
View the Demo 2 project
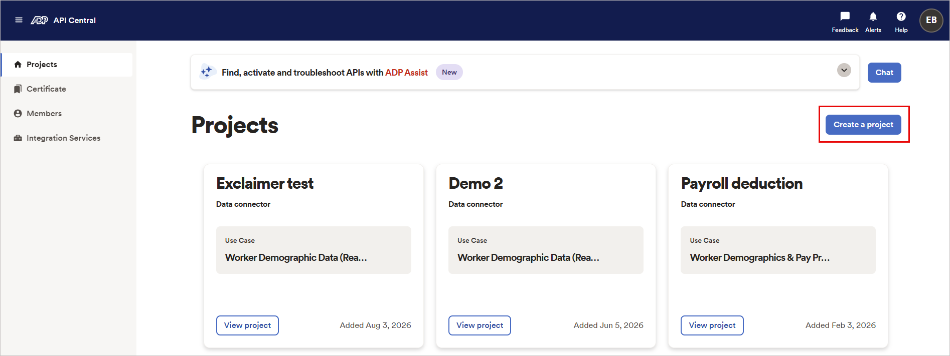pyautogui.click(x=480, y=325)
